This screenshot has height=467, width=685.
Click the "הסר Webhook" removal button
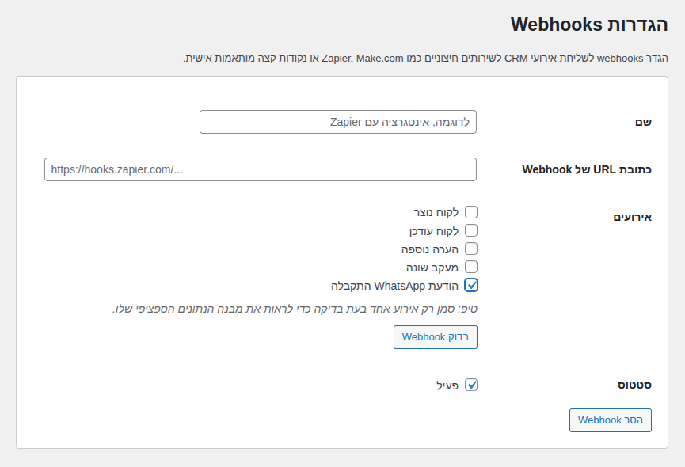tap(610, 420)
